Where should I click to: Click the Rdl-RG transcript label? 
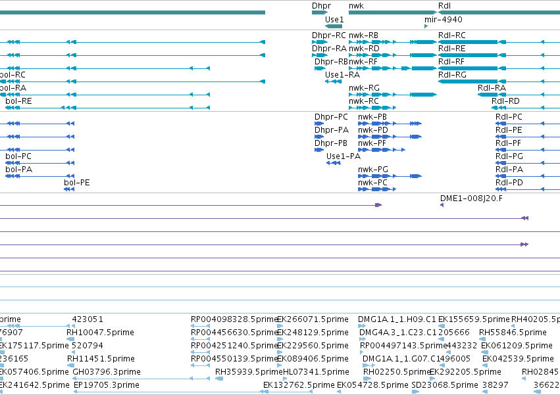452,75
